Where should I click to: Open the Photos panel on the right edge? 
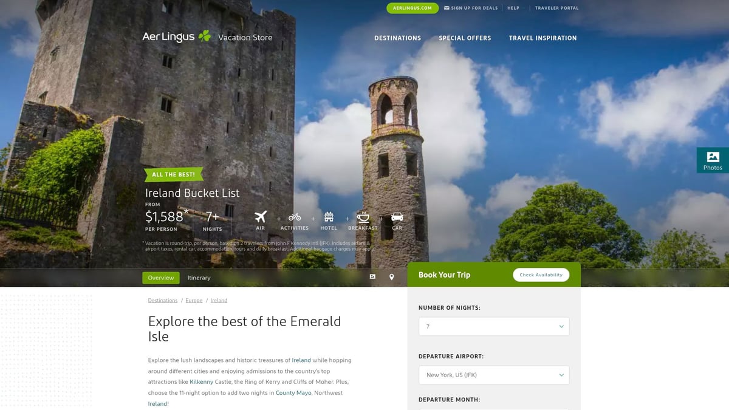pyautogui.click(x=712, y=160)
